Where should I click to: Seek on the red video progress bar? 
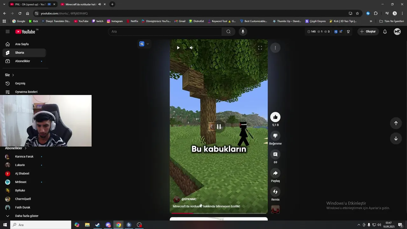coord(219,213)
